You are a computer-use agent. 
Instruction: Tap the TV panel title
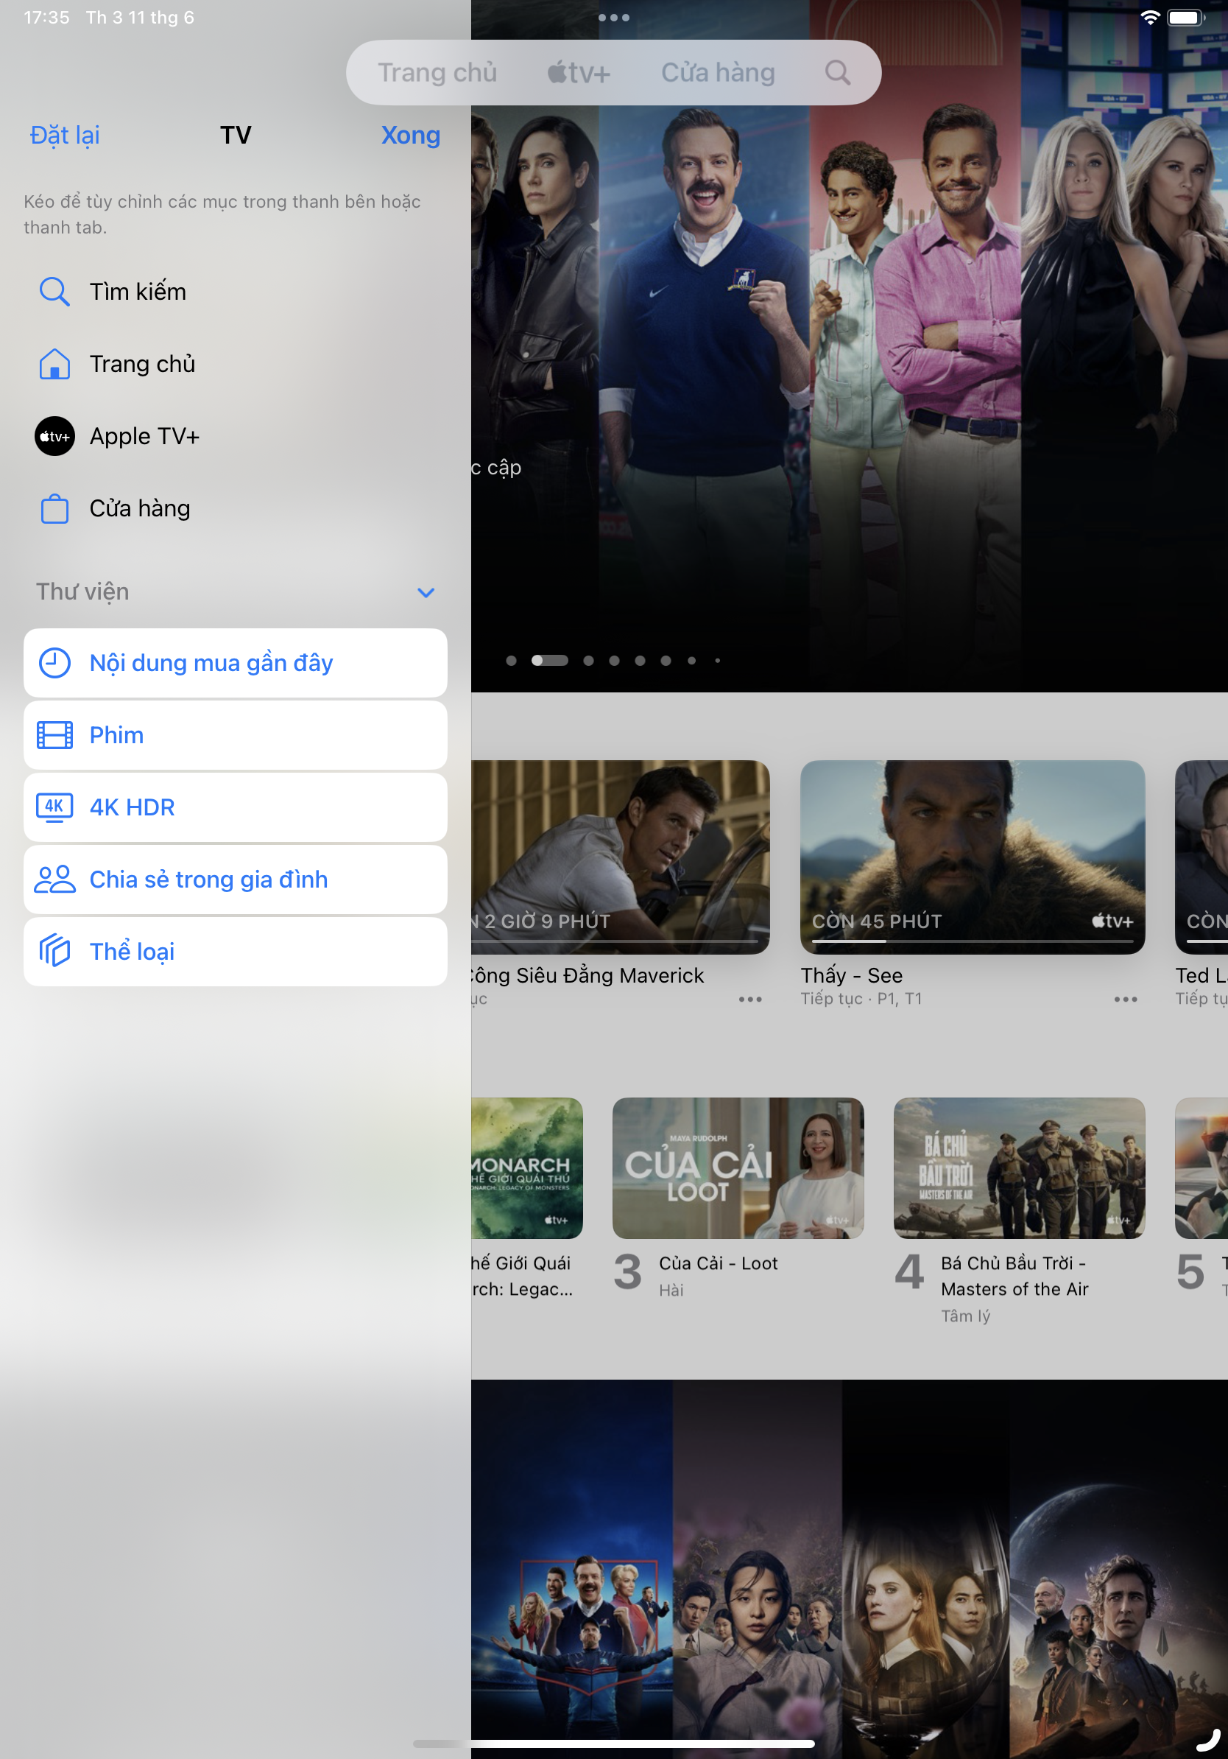[236, 135]
